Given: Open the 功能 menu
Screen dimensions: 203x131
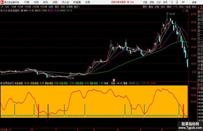Looking at the screenshot, I should [x=145, y=2].
